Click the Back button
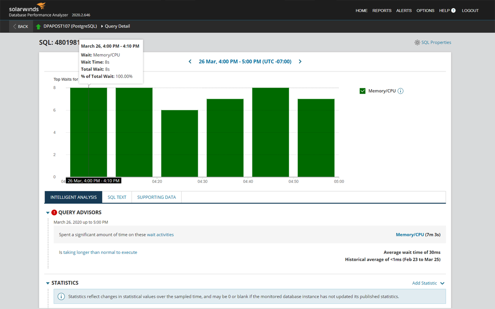The image size is (495, 309). click(x=20, y=26)
